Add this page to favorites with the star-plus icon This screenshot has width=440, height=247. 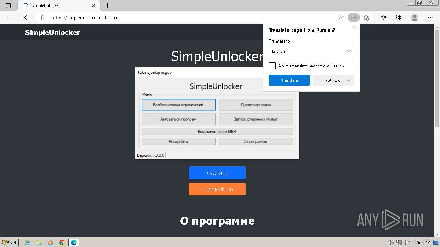(x=366, y=17)
